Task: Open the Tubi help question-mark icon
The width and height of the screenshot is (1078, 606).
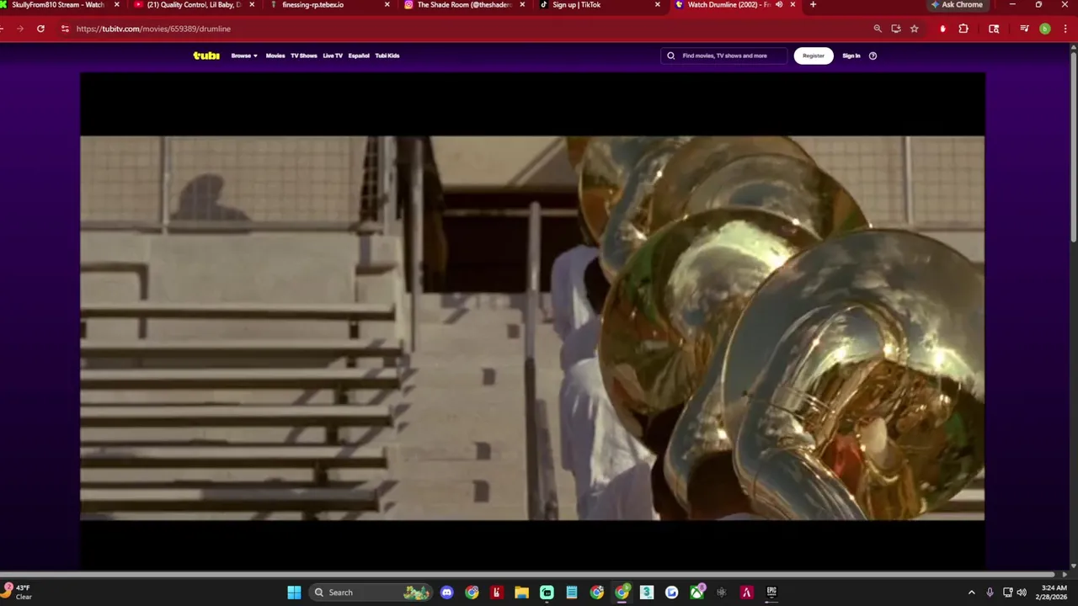Action: (873, 56)
